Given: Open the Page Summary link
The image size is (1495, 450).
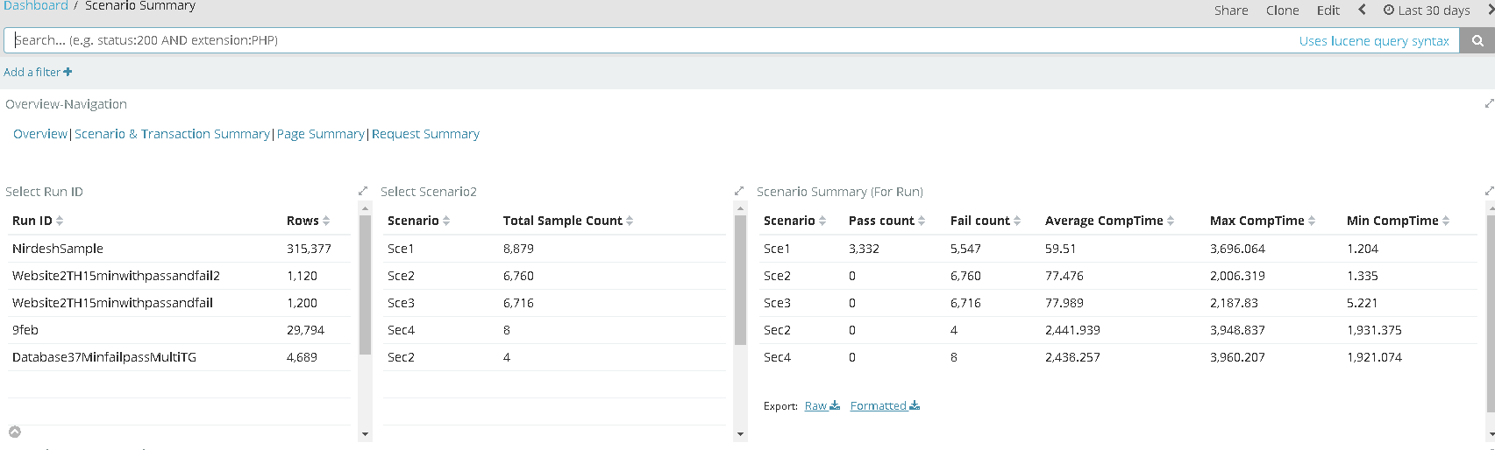Looking at the screenshot, I should (x=320, y=134).
